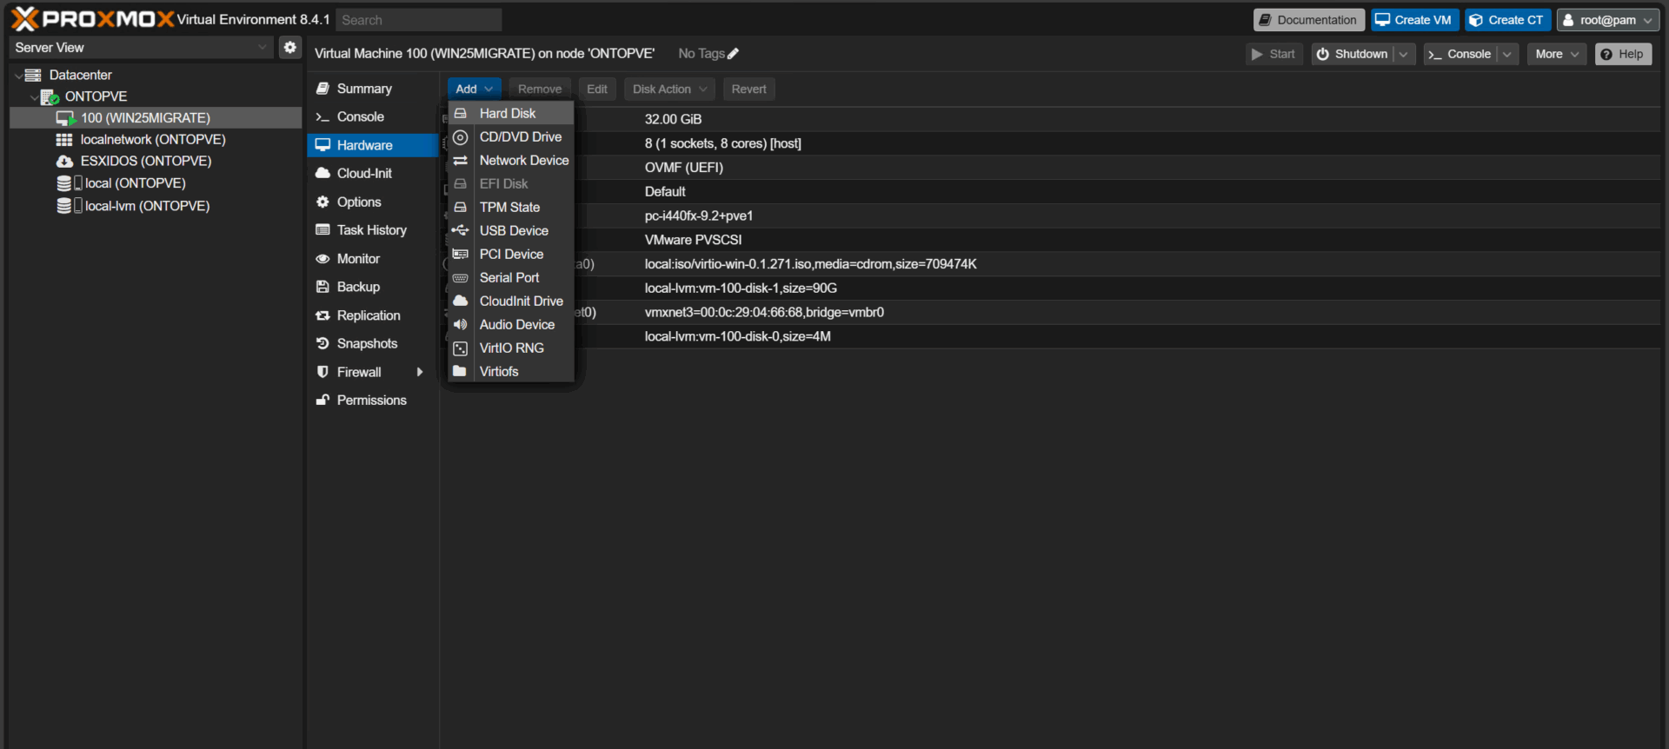Click the PCI card icon

pyautogui.click(x=461, y=254)
